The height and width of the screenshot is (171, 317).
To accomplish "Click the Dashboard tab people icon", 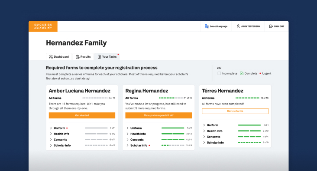I will coord(51,57).
